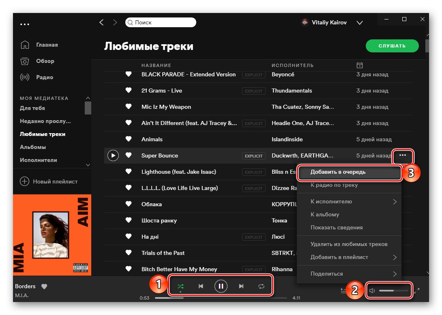Expand the user account dropdown chevron

(x=360, y=23)
